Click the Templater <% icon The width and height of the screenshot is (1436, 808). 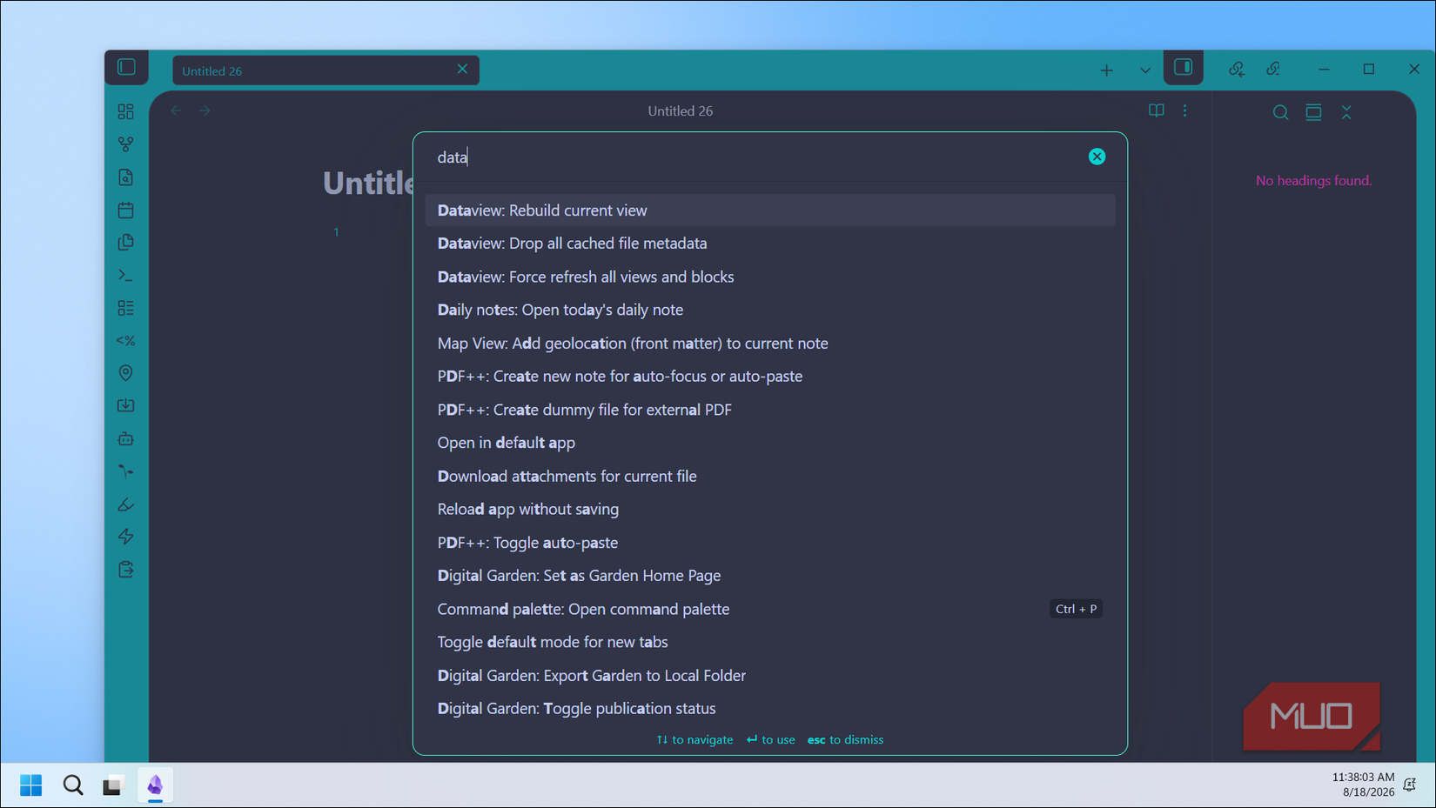(x=126, y=341)
